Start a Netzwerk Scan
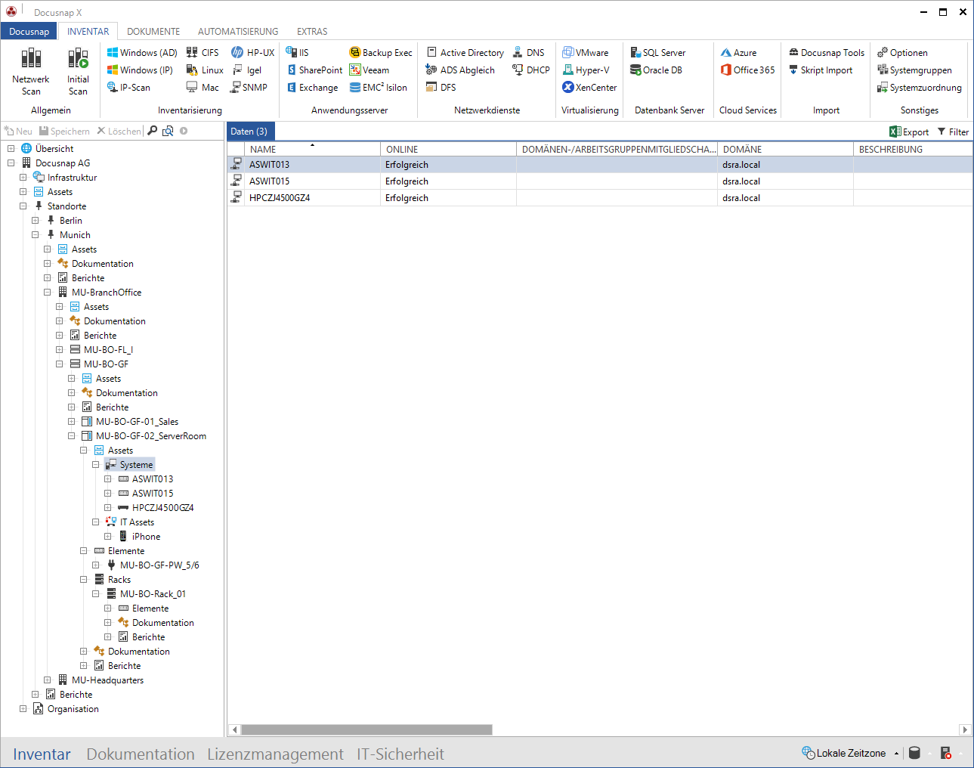The image size is (974, 768). click(x=31, y=71)
